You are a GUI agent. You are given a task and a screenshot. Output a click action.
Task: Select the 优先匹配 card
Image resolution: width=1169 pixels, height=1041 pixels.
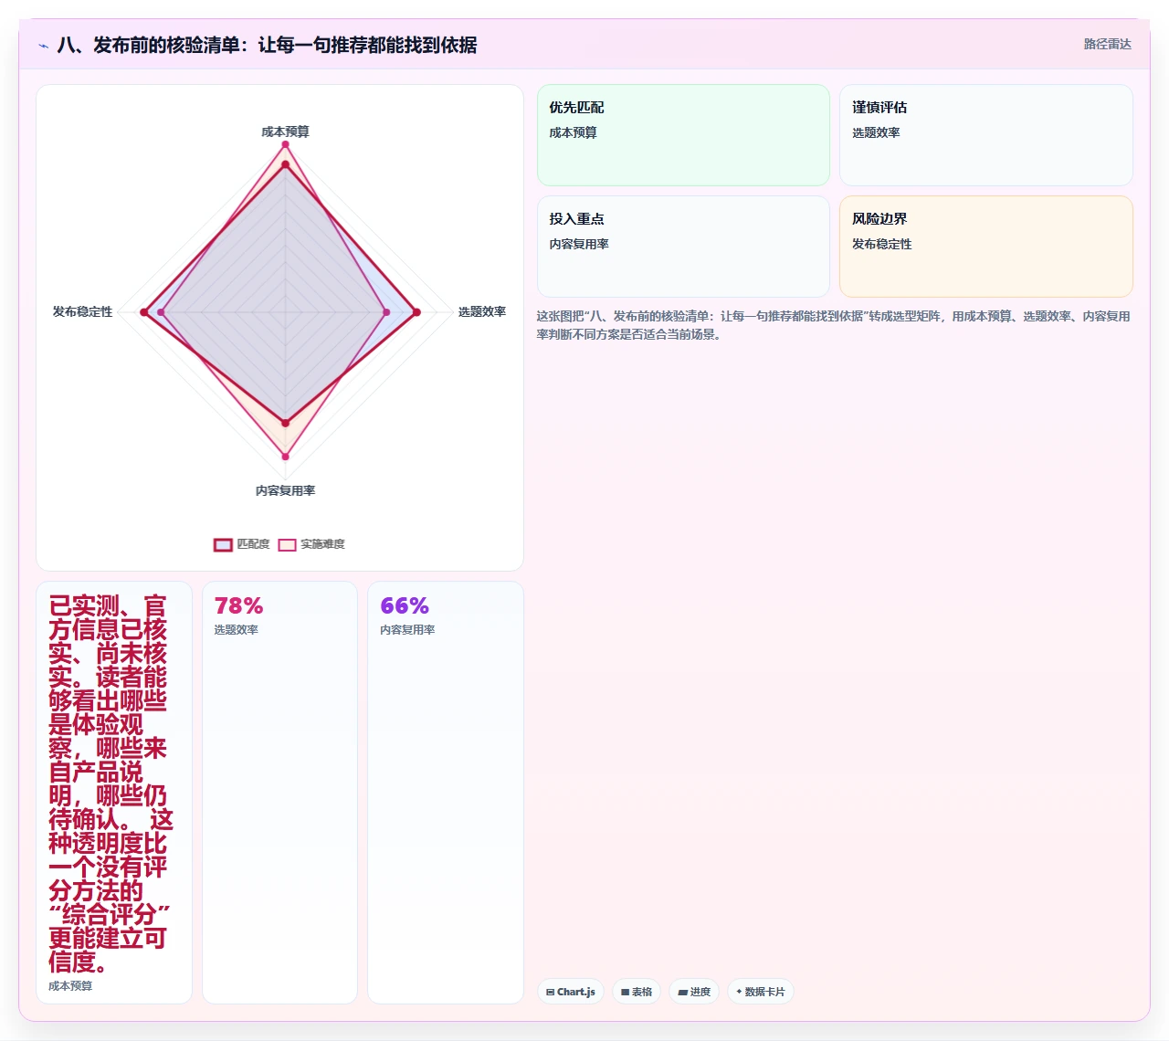pos(683,135)
